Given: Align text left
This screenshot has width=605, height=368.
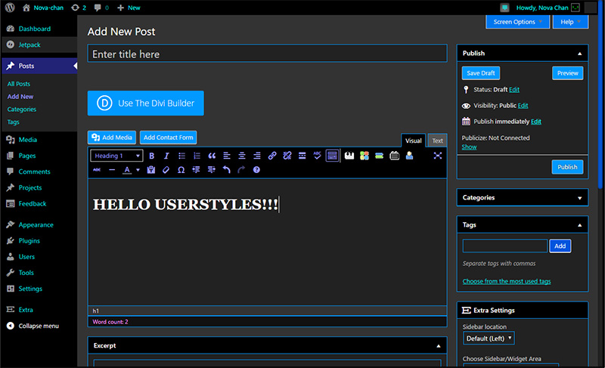Looking at the screenshot, I should [x=227, y=156].
